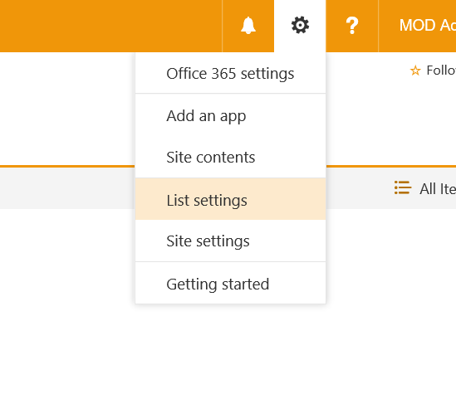Dismiss the menu by clicking blank page below
The image size is (456, 394).
click(227, 348)
